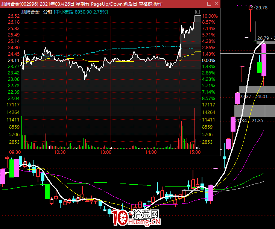Close the intraday chart popup window
Screen dimensions: 275x229
point(216,4)
